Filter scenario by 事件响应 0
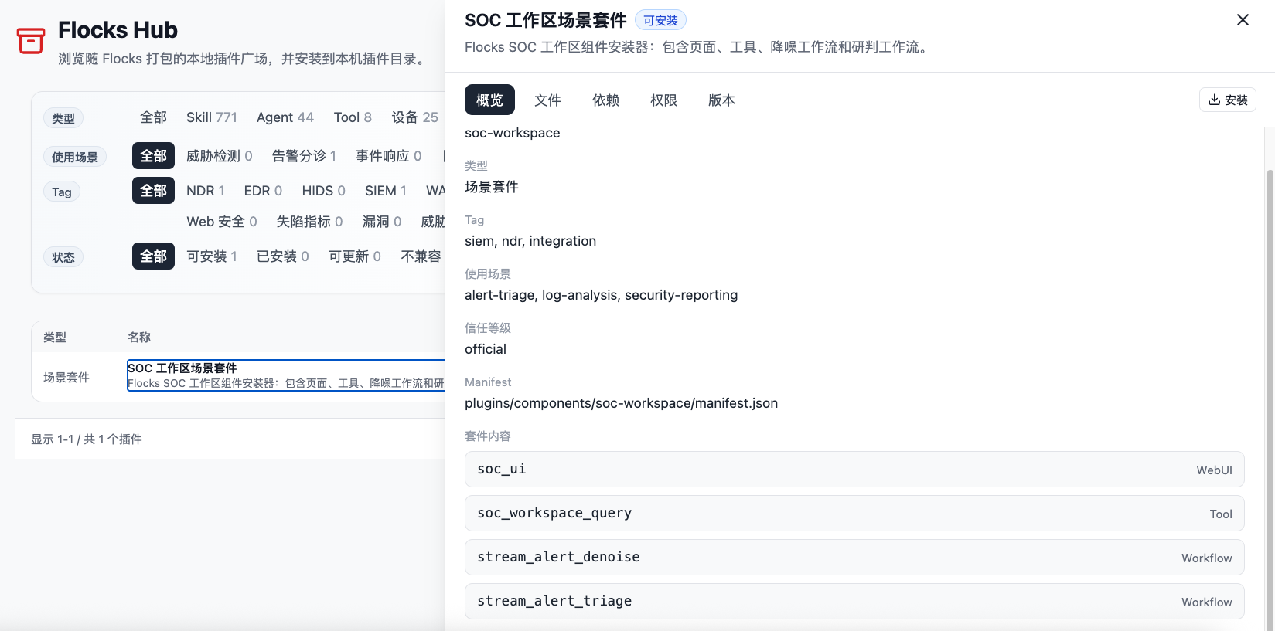Screen dimensions: 1275x631 388,156
